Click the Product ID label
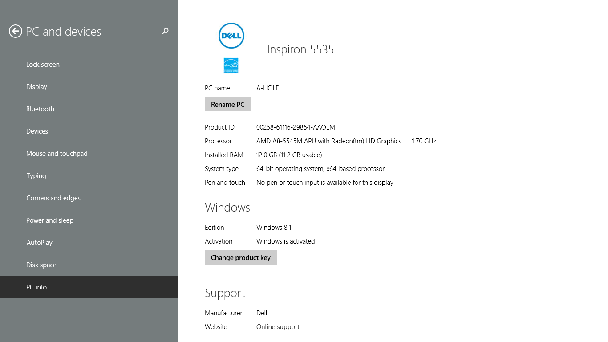608x342 pixels. 219,127
